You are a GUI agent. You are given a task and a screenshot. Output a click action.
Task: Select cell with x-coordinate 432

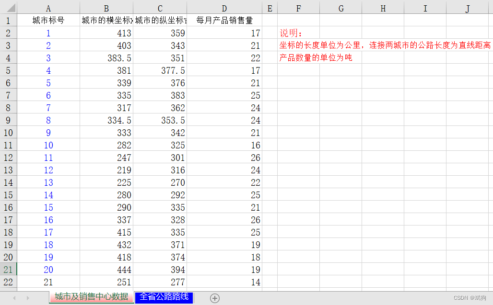point(106,245)
